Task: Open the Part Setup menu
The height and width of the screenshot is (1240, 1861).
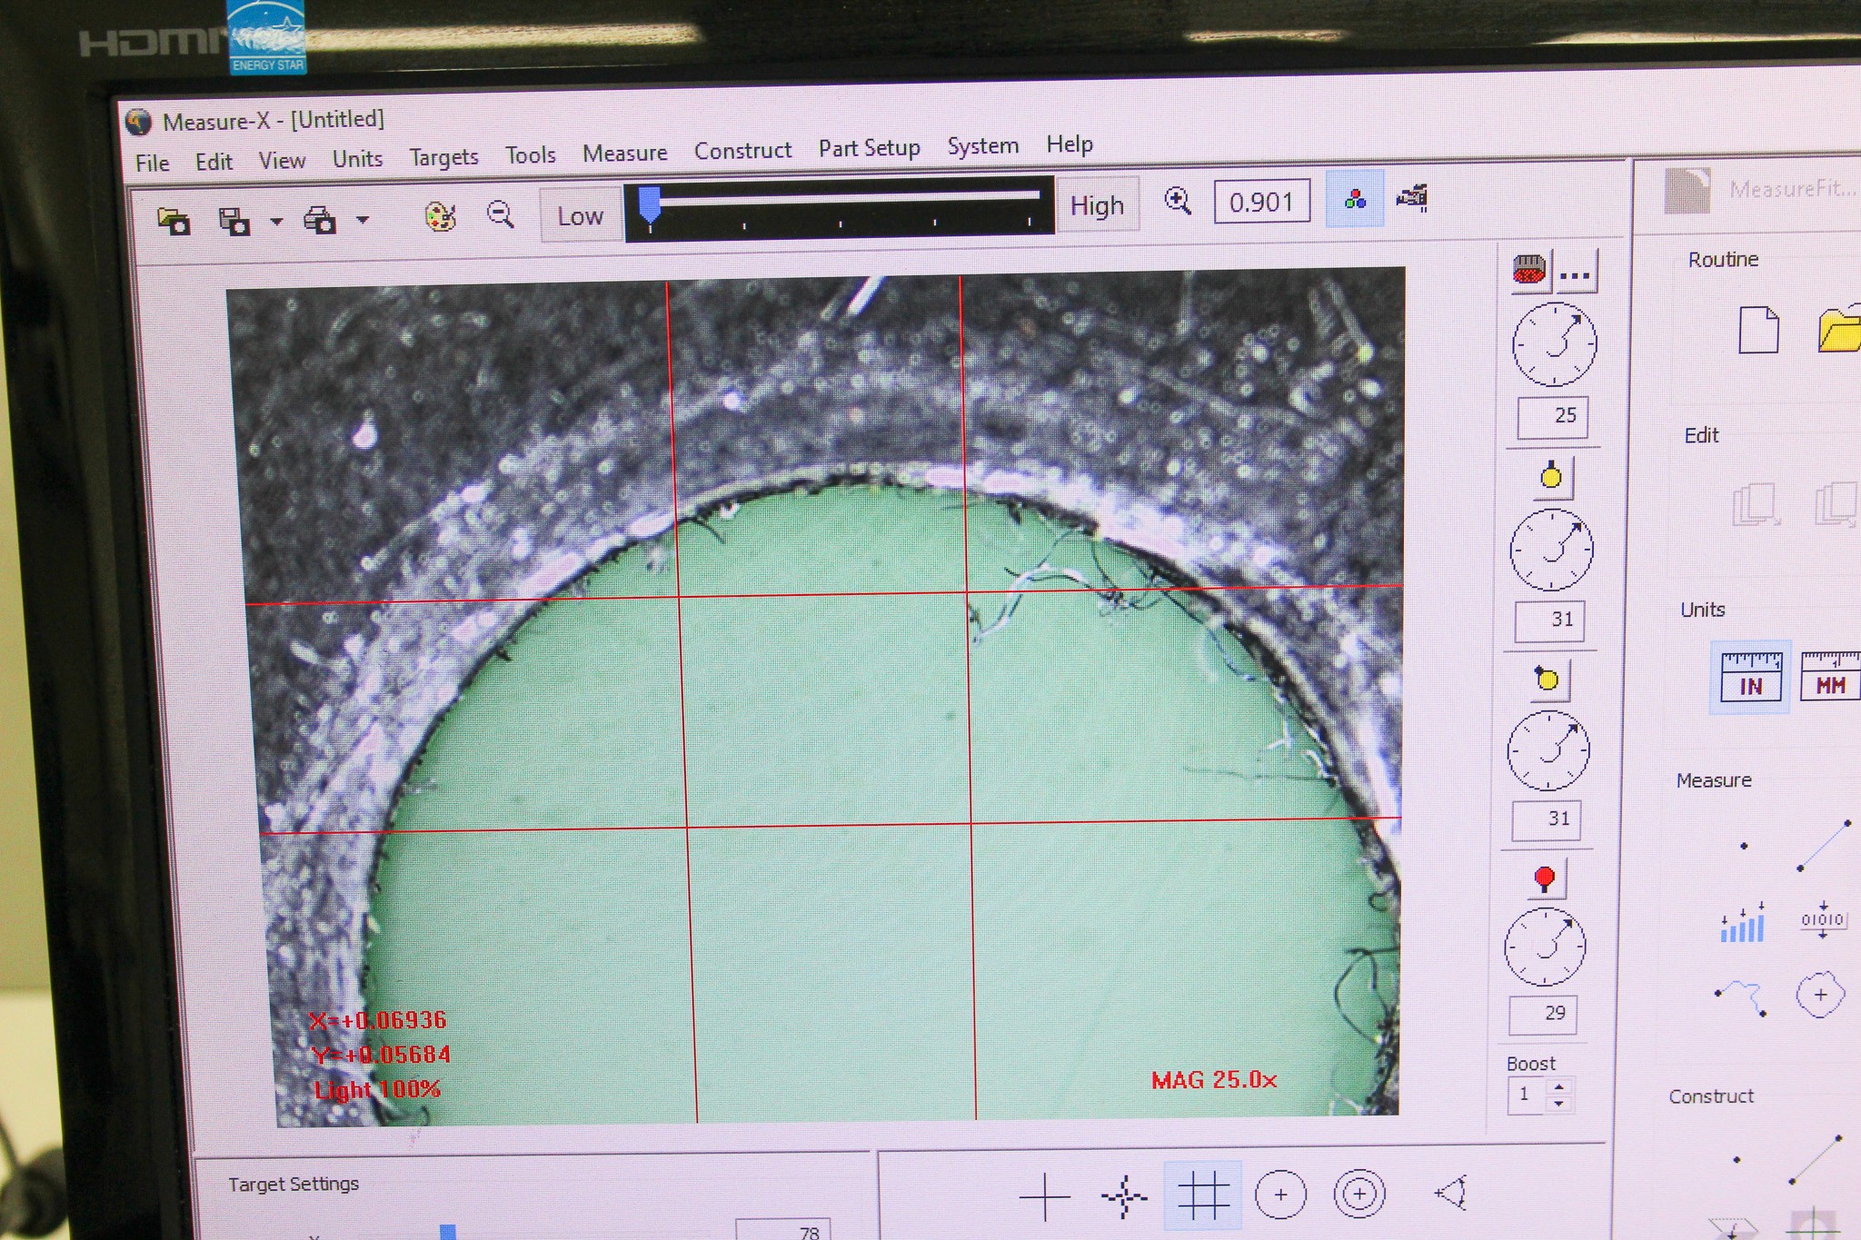Action: [x=868, y=147]
